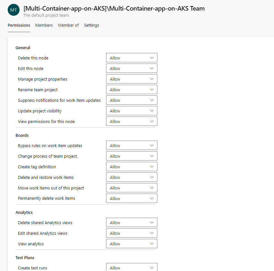Click the 'Manage project properties' label
274x271 pixels.
[43, 79]
